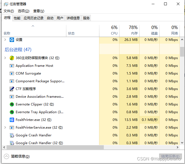Click the Component Package Support icon
The height and width of the screenshot is (164, 185).
tap(12, 81)
